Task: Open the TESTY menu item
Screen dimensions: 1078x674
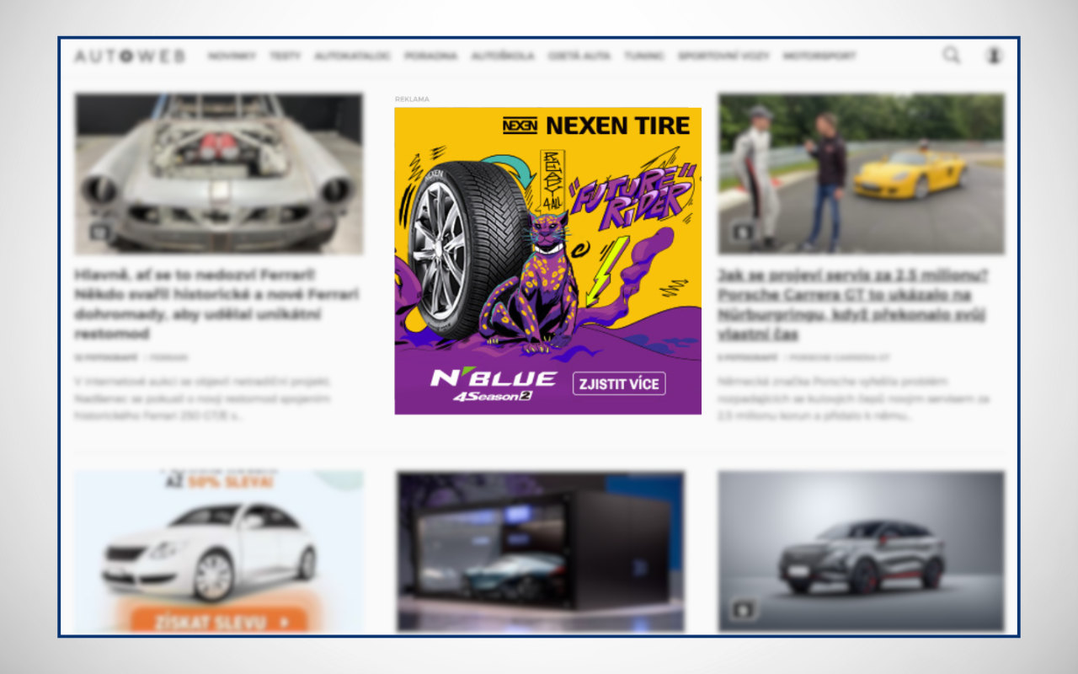Action: [x=285, y=56]
